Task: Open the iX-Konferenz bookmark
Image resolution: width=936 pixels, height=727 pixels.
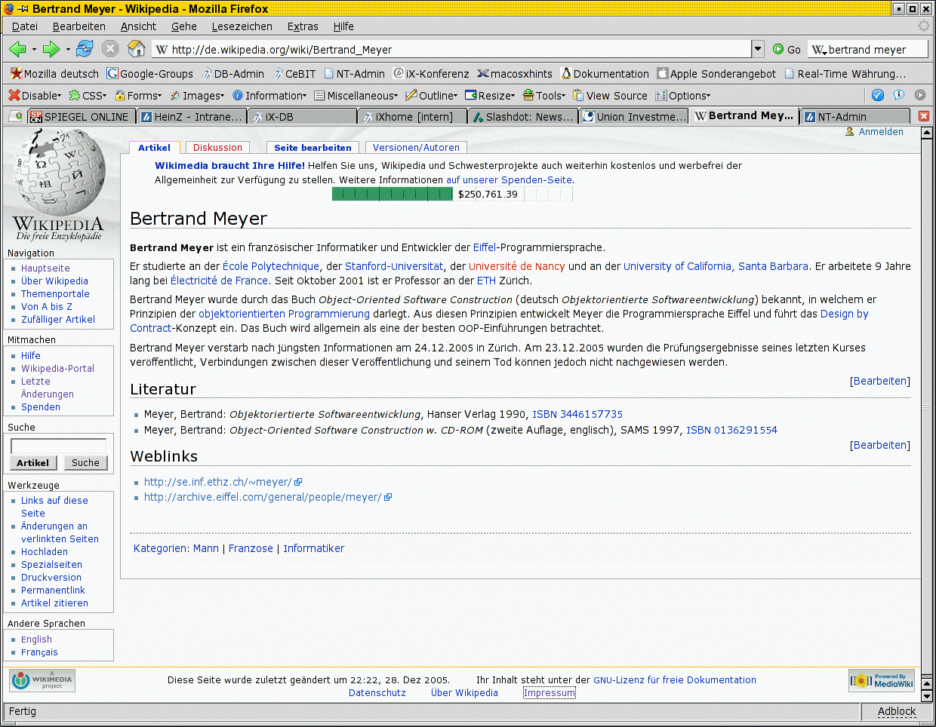Action: click(x=431, y=74)
